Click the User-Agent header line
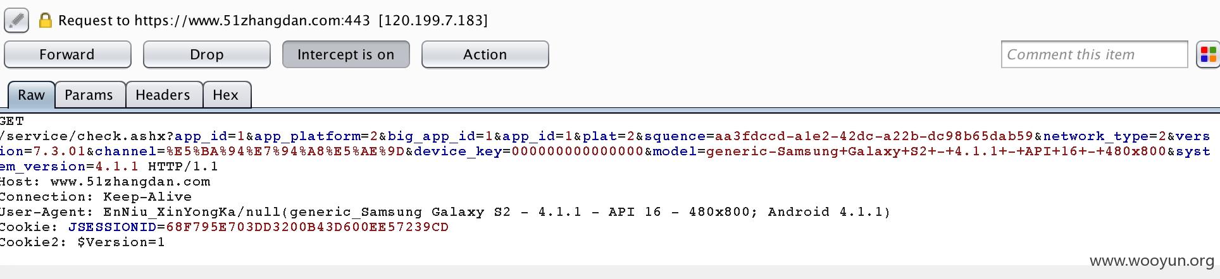Screen dimensions: 1220x279 pos(445,212)
